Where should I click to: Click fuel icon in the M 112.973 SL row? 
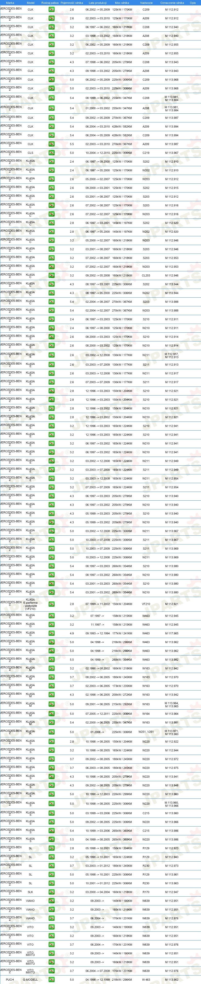pos(51,865)
